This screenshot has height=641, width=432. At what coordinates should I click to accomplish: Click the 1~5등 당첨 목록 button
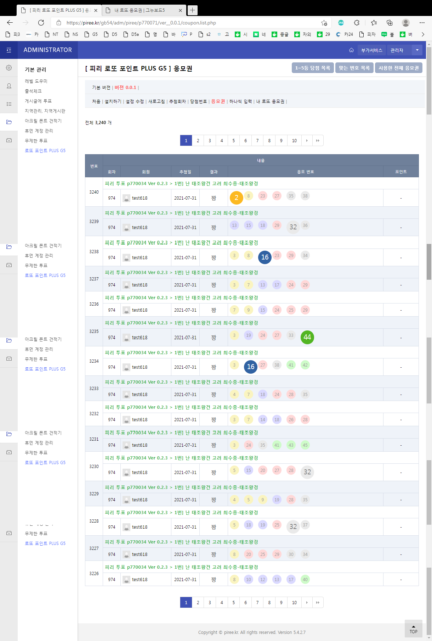tap(312, 68)
